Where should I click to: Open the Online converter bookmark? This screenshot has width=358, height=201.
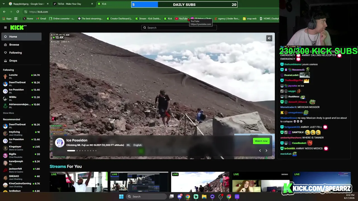point(62,19)
